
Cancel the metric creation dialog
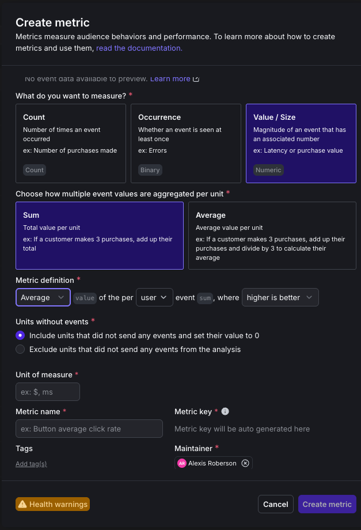pyautogui.click(x=275, y=504)
